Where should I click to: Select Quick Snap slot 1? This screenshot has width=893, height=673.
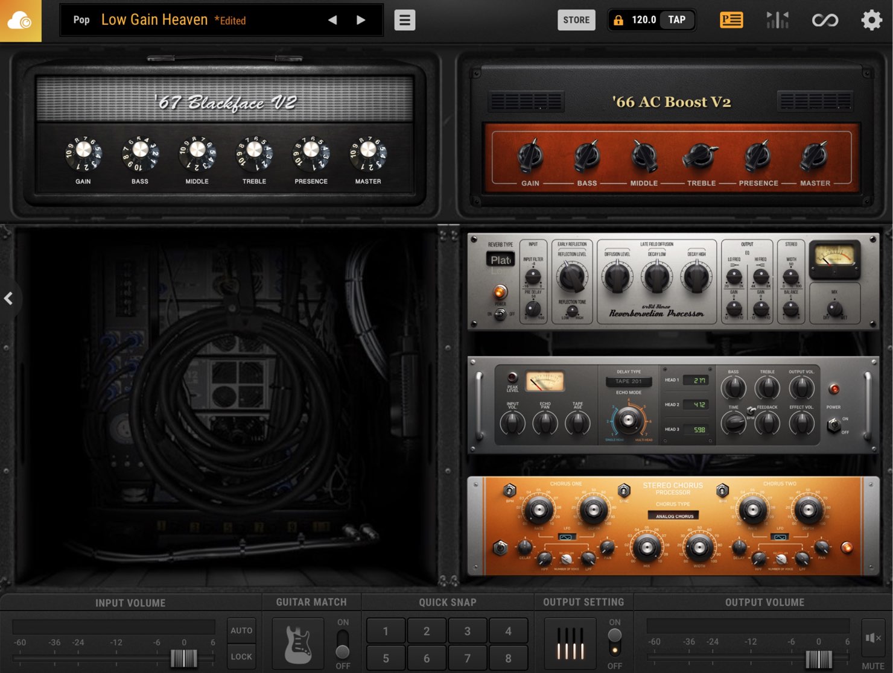tap(386, 631)
